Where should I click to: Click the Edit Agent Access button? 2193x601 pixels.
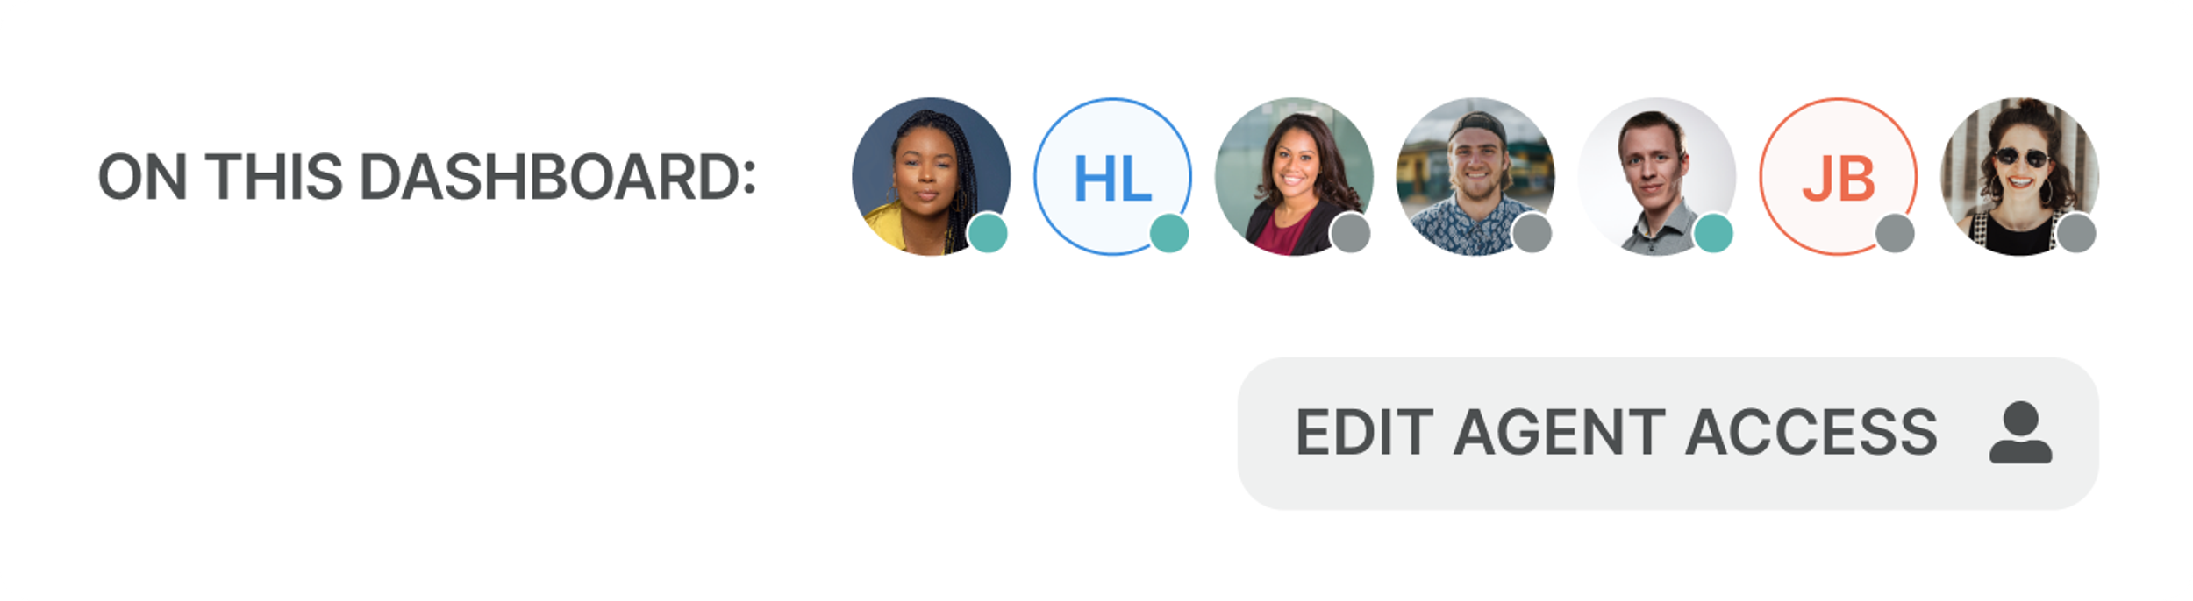(x=1668, y=433)
